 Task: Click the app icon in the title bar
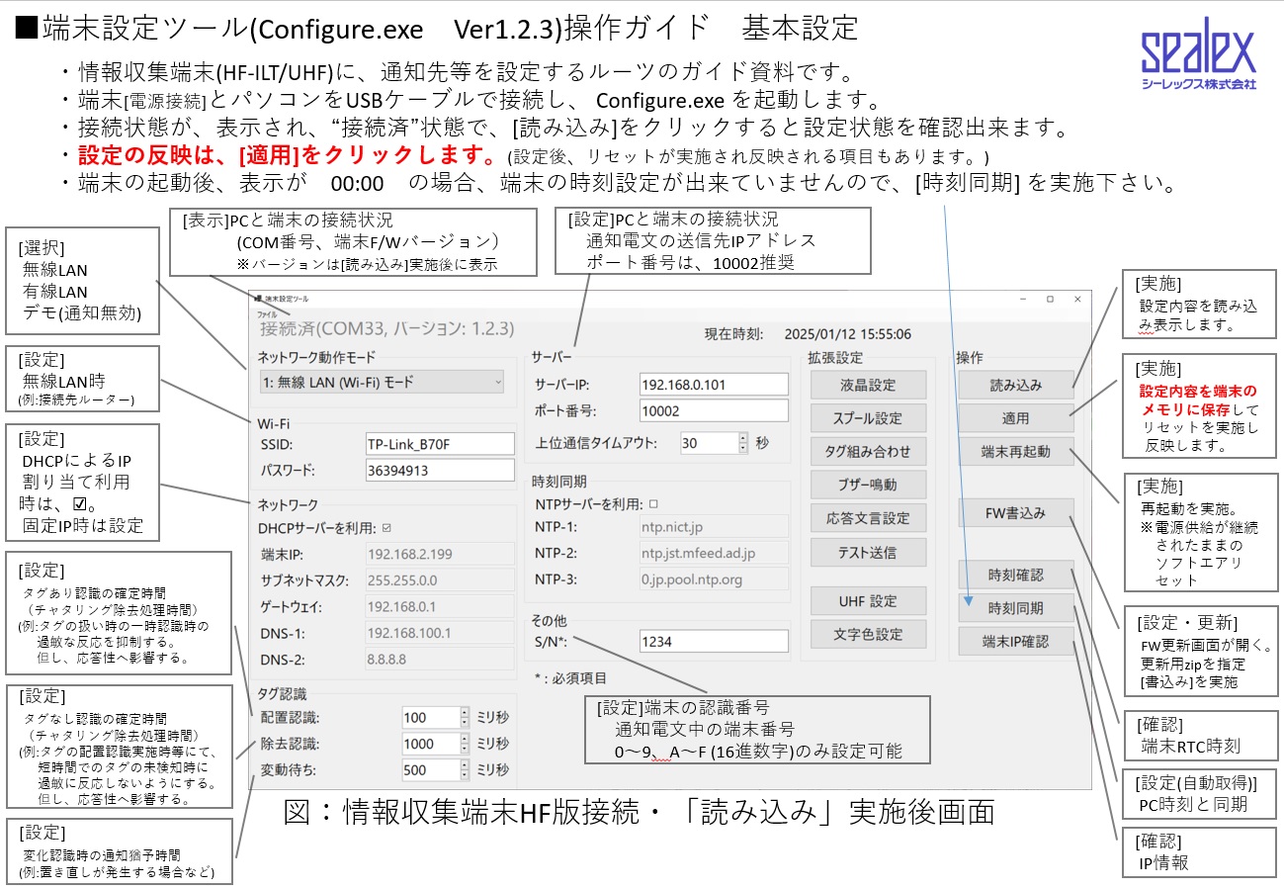click(x=257, y=298)
